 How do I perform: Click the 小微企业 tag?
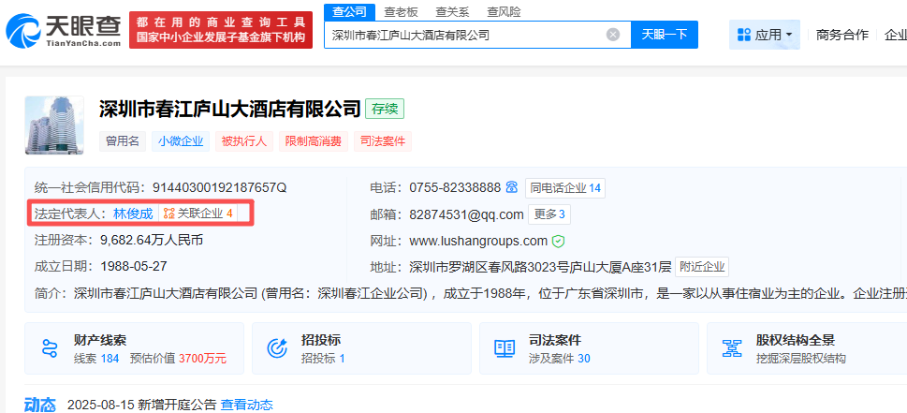pyautogui.click(x=181, y=141)
